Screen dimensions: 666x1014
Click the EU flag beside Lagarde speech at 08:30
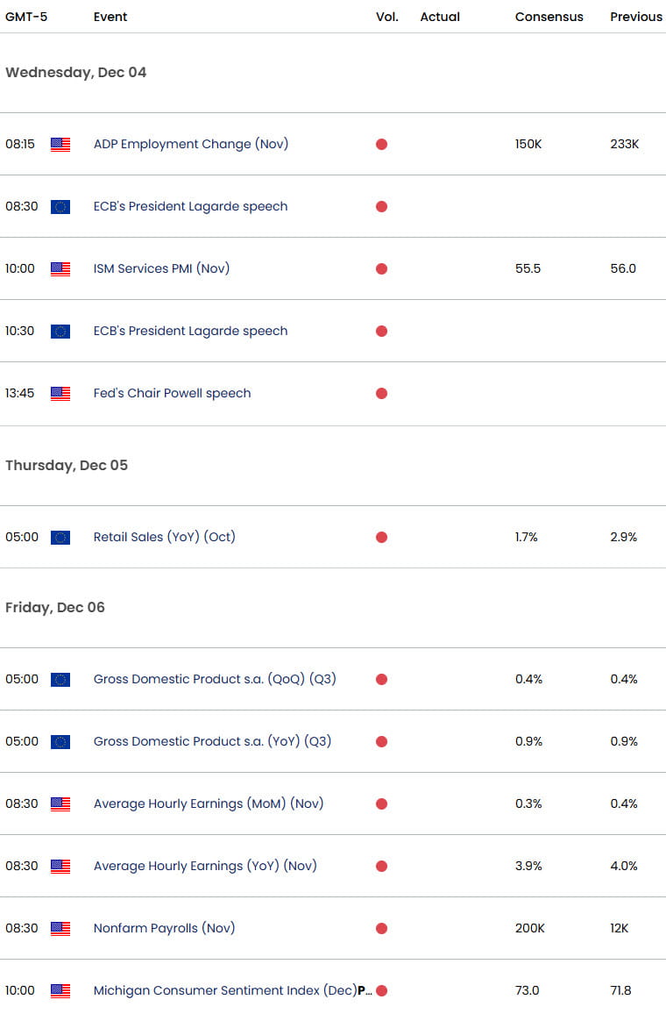tap(60, 206)
